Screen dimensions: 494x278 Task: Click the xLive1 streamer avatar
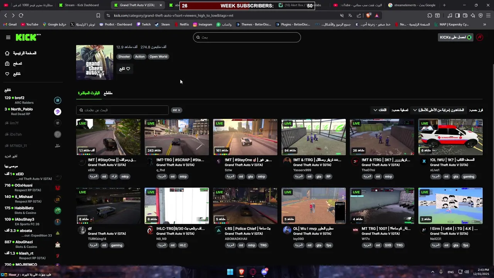pos(424,161)
